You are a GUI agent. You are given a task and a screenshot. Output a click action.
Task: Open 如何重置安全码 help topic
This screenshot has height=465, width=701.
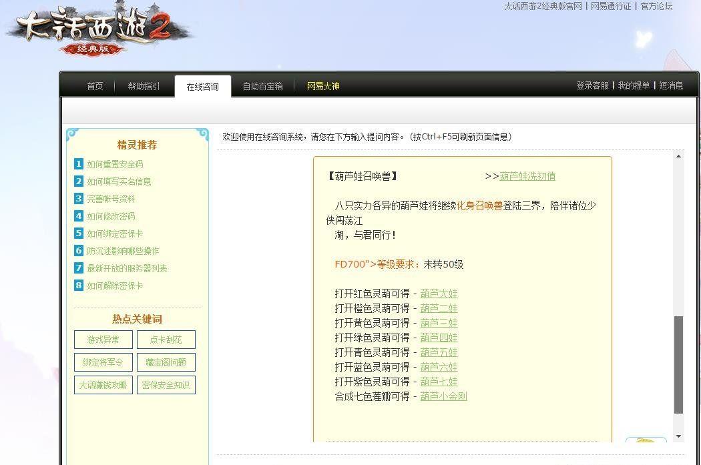pyautogui.click(x=115, y=164)
